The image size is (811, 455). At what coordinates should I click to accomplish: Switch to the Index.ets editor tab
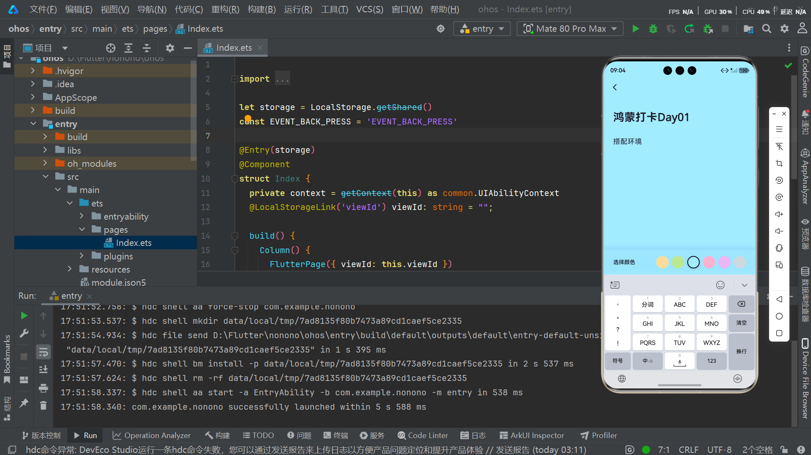tap(234, 48)
